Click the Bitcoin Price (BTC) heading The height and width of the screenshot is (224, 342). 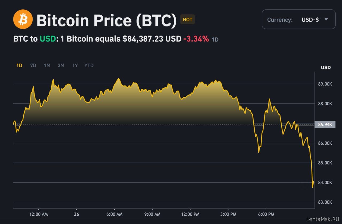[107, 20]
